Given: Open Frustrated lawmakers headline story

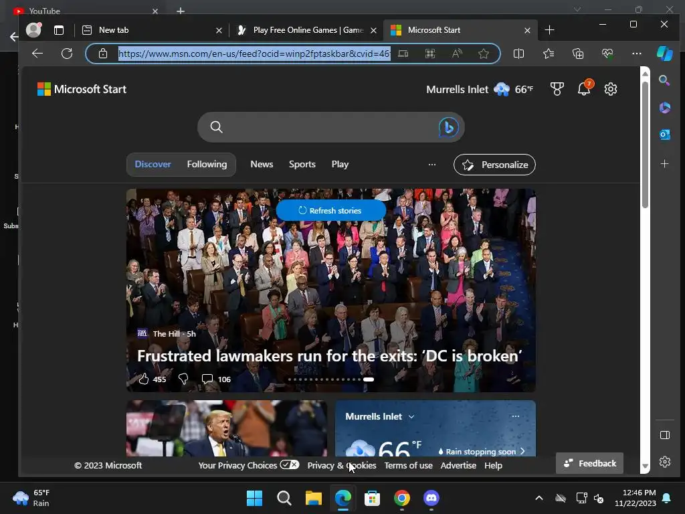Looking at the screenshot, I should tap(329, 356).
